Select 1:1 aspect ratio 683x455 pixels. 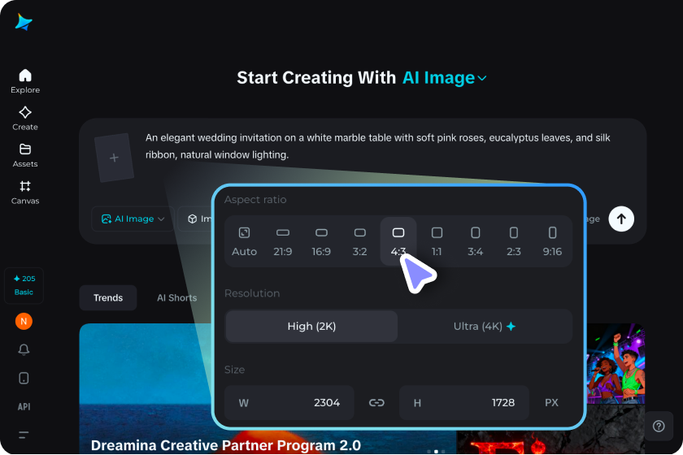437,241
